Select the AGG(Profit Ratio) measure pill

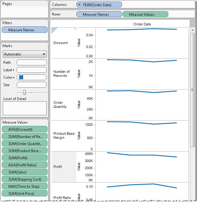(25, 165)
